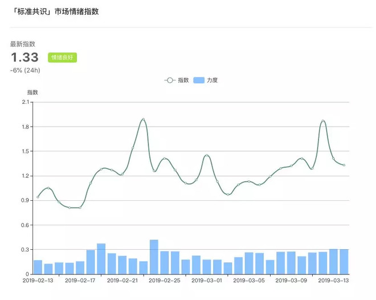Click the first data point on the line

click(x=38, y=197)
